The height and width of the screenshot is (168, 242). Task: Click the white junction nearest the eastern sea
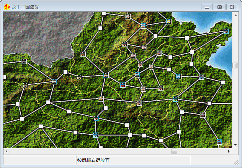coord(223,82)
